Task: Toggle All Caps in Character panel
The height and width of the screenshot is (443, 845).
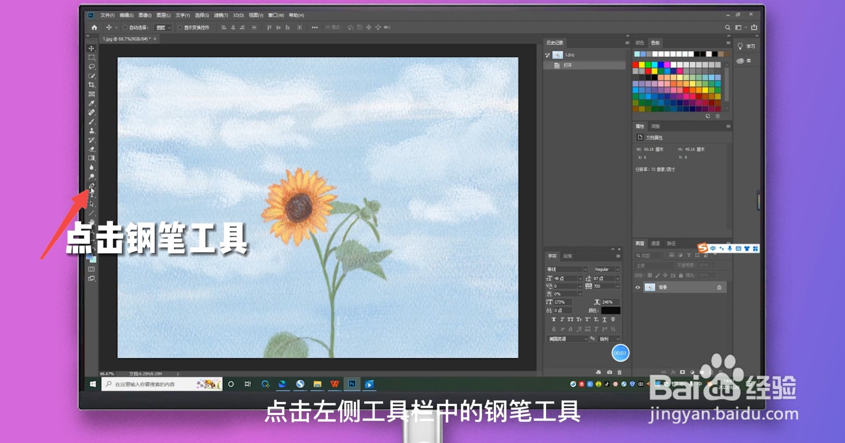Action: click(x=570, y=319)
